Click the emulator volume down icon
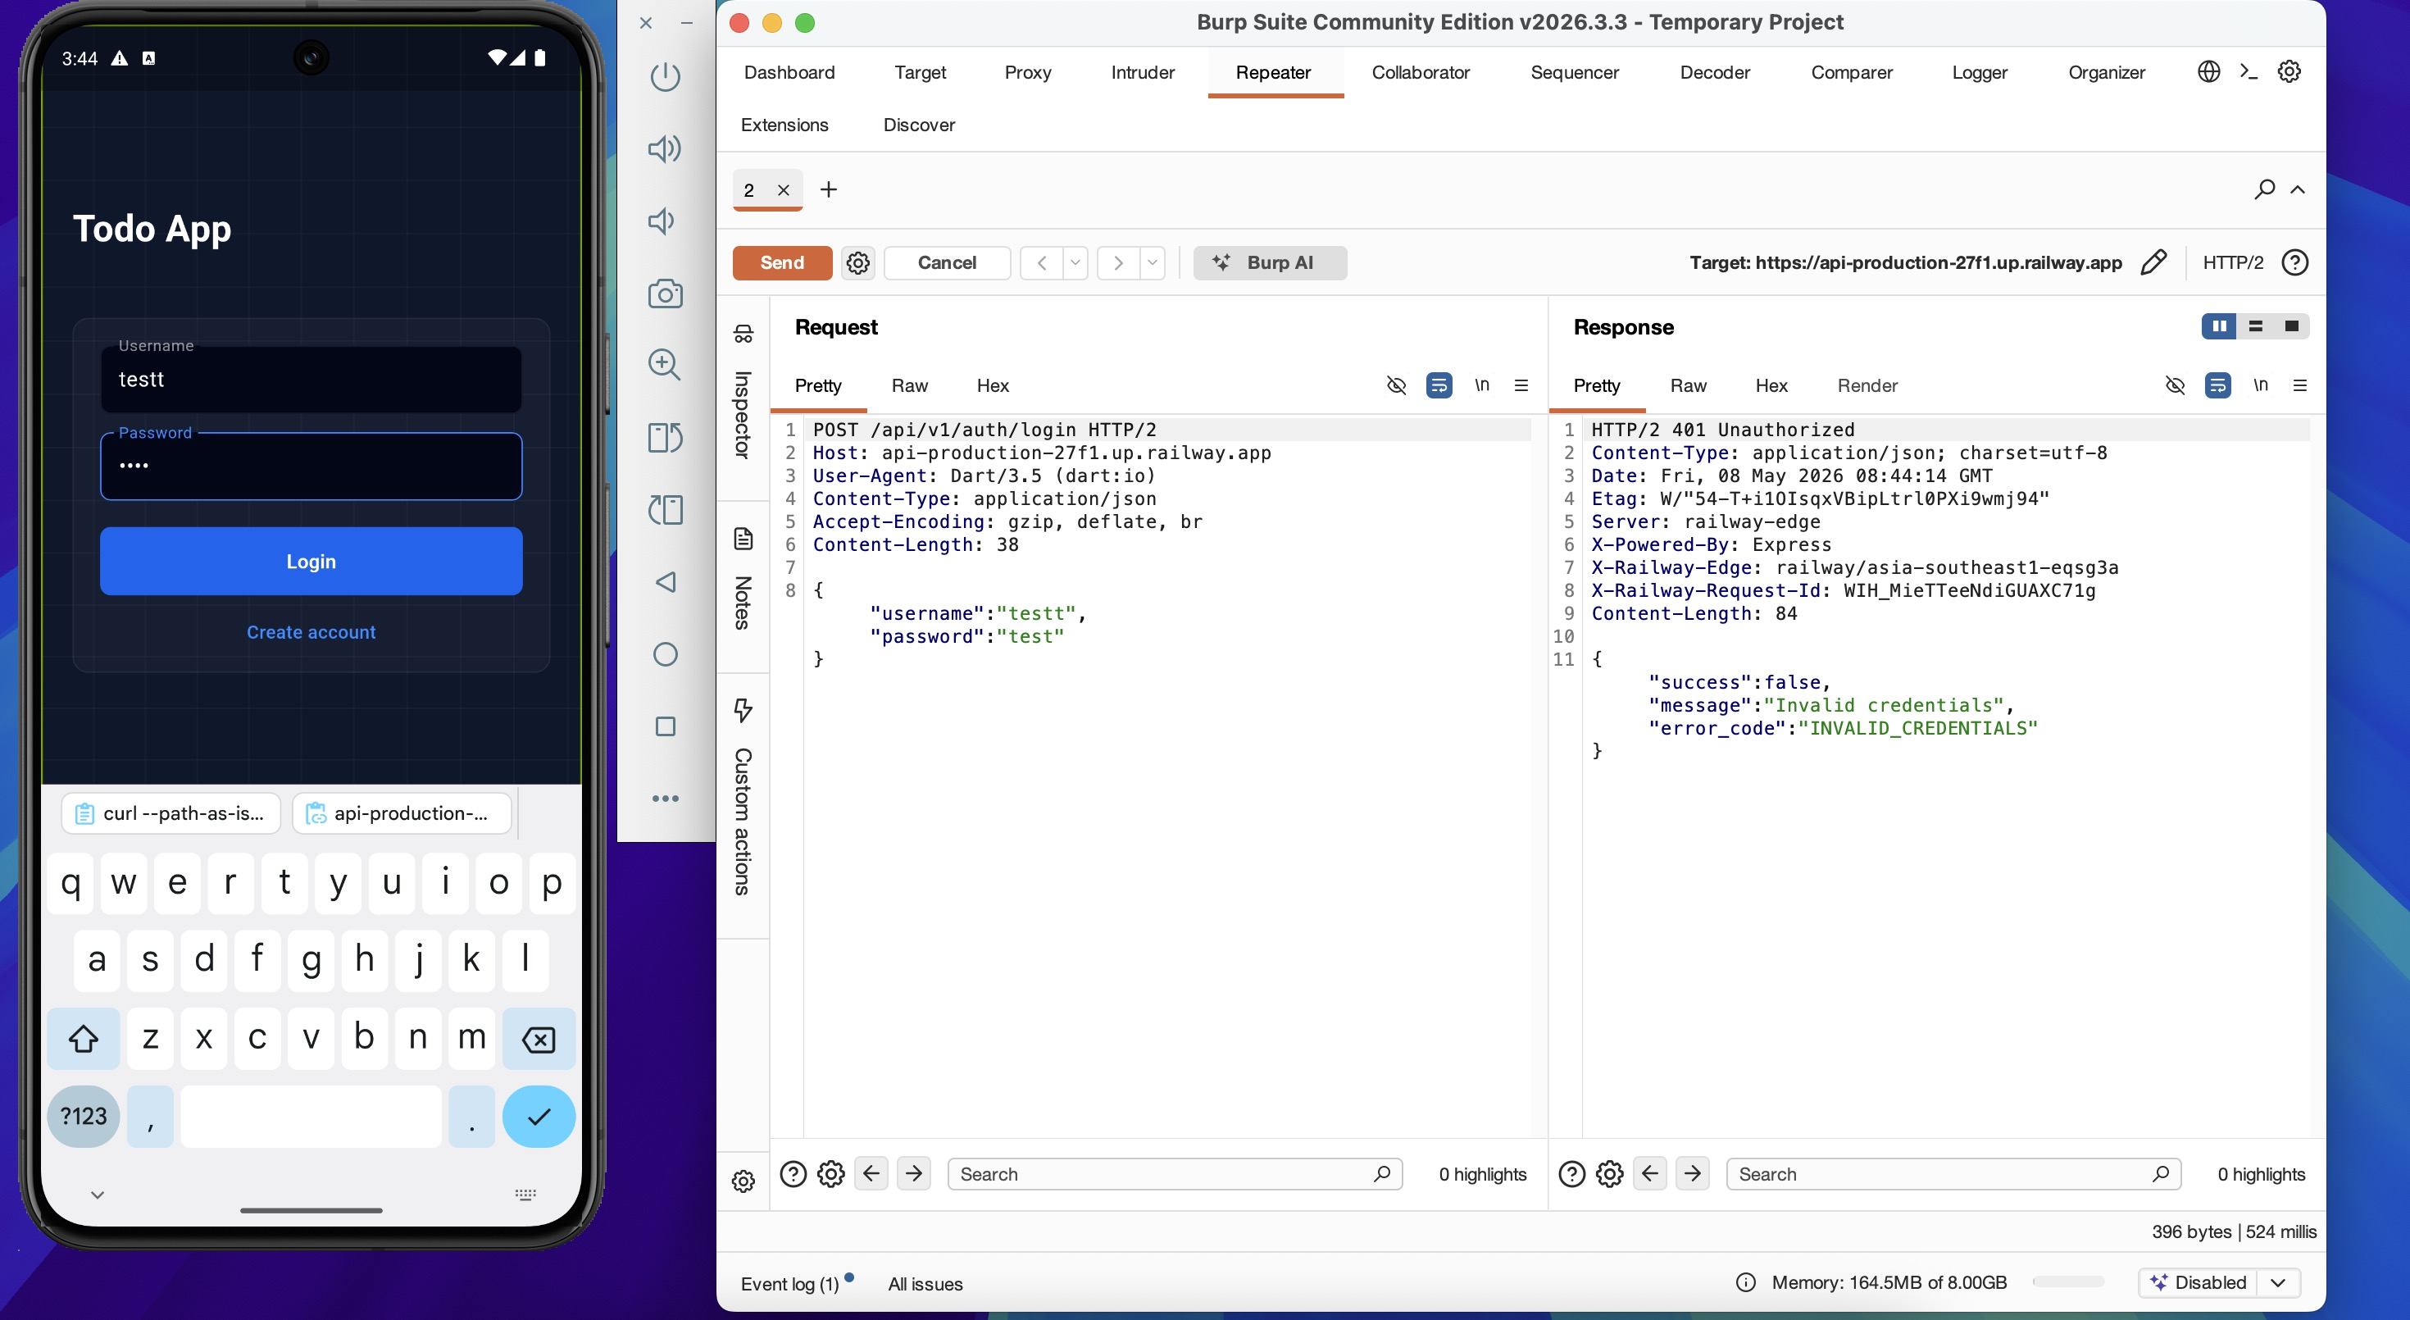 (x=662, y=221)
